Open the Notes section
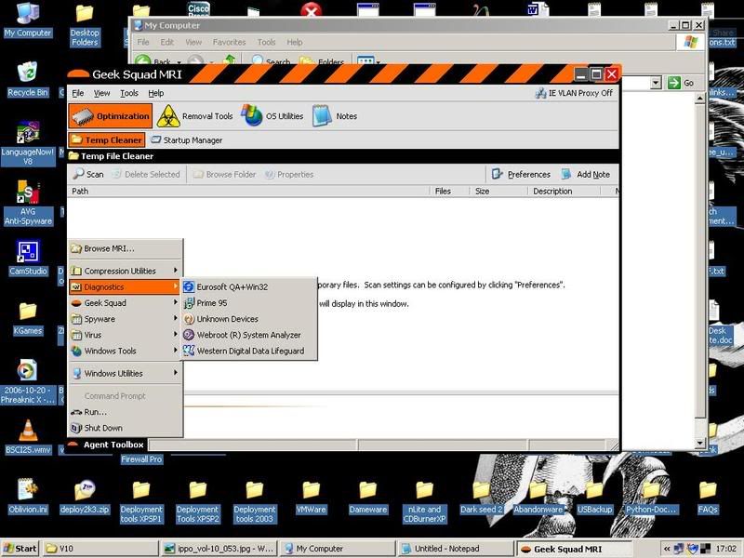The image size is (744, 558). [x=335, y=116]
